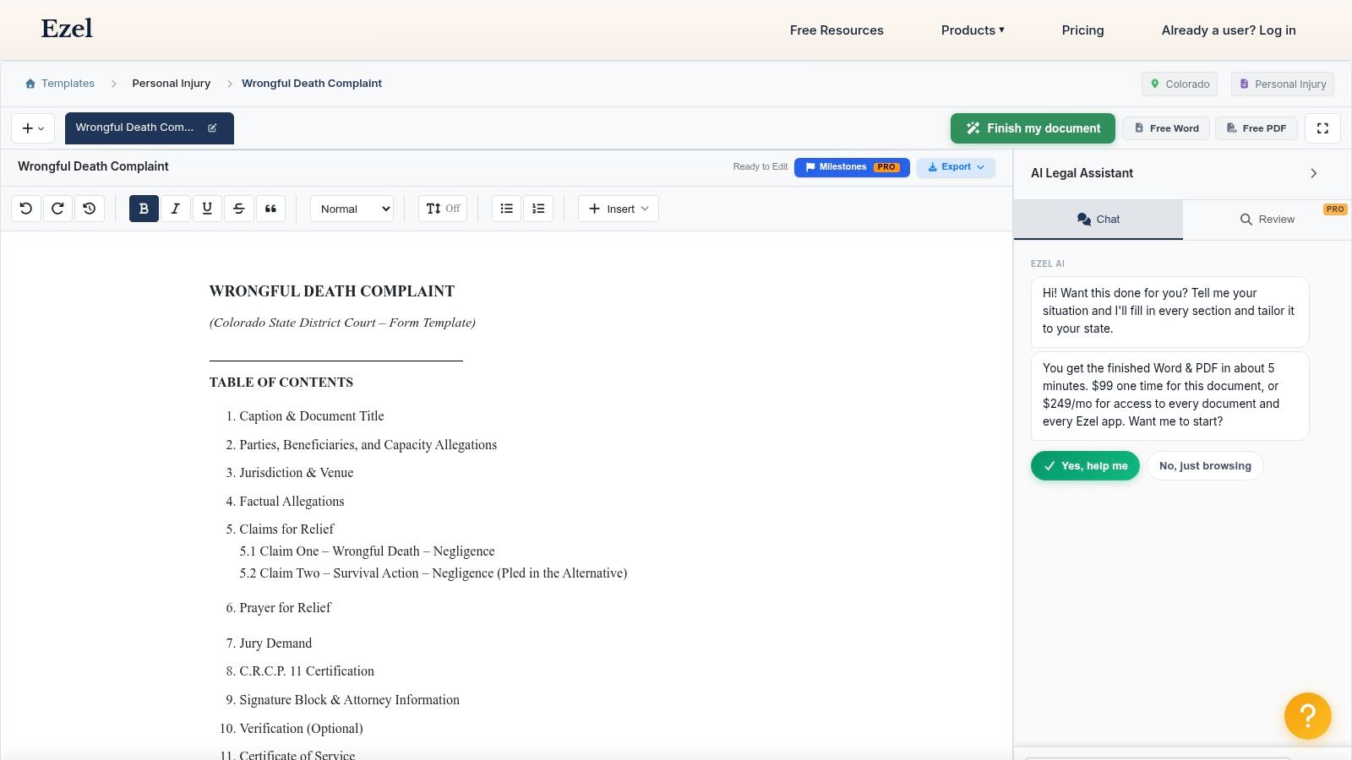Click Jurisdiction & Venue entry
Viewport: 1352px width, 760px height.
click(x=297, y=473)
